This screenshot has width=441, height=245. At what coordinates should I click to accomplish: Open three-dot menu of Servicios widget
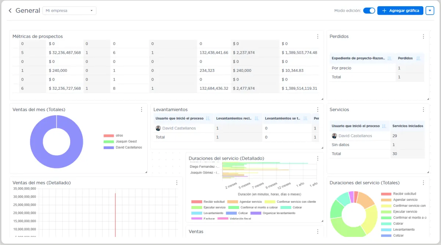coord(423,110)
